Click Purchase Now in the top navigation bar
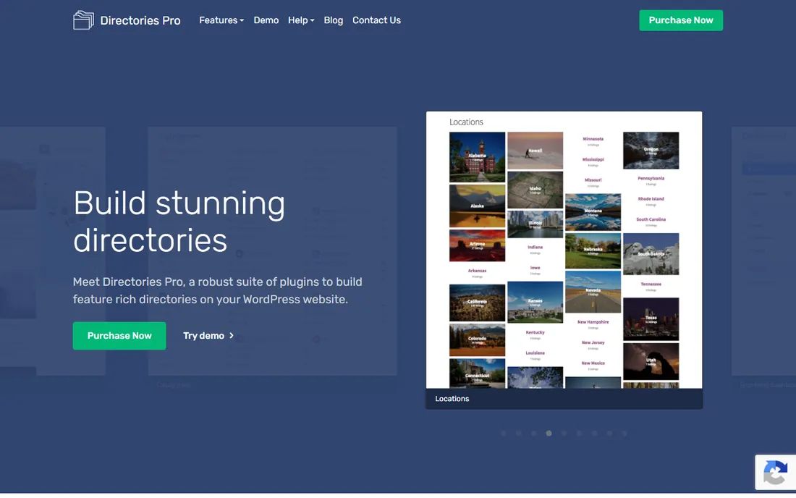Image resolution: width=796 pixels, height=498 pixels. (681, 20)
